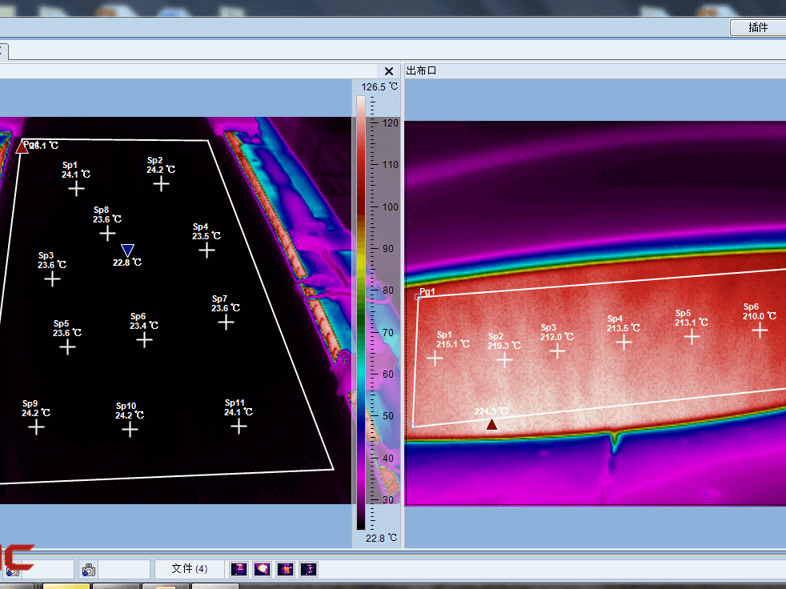786x589 pixels.
Task: Select spot Sp6 crosshair reading 23.4 ℃
Action: pos(144,340)
